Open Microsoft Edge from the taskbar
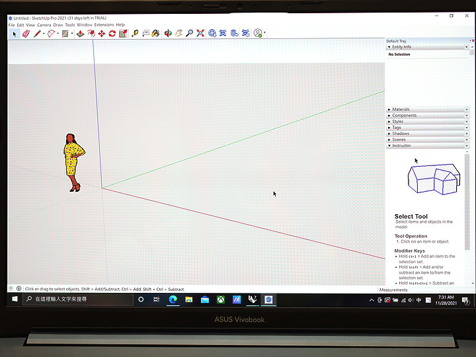The width and height of the screenshot is (476, 357). [x=173, y=299]
